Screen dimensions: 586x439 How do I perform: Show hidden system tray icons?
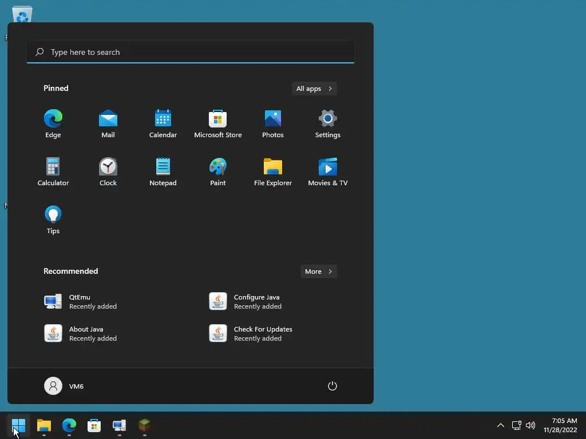(x=500, y=425)
